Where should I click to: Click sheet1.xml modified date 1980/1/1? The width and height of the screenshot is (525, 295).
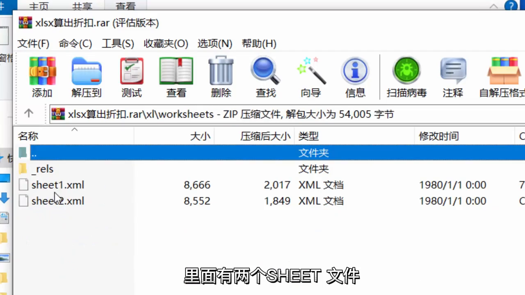click(x=453, y=185)
